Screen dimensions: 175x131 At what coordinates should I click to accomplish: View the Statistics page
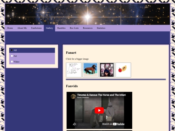[x=101, y=28]
